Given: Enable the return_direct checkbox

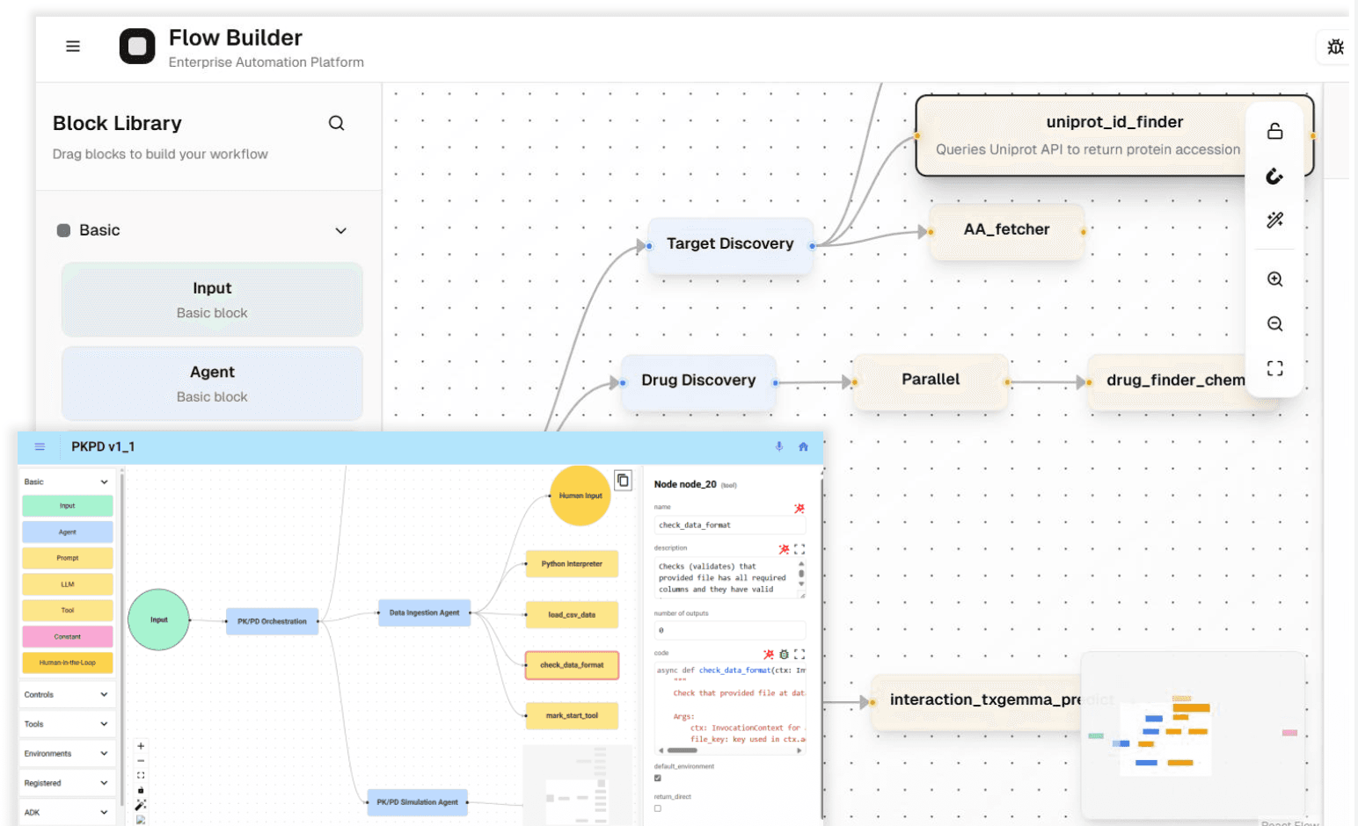Looking at the screenshot, I should click(658, 808).
